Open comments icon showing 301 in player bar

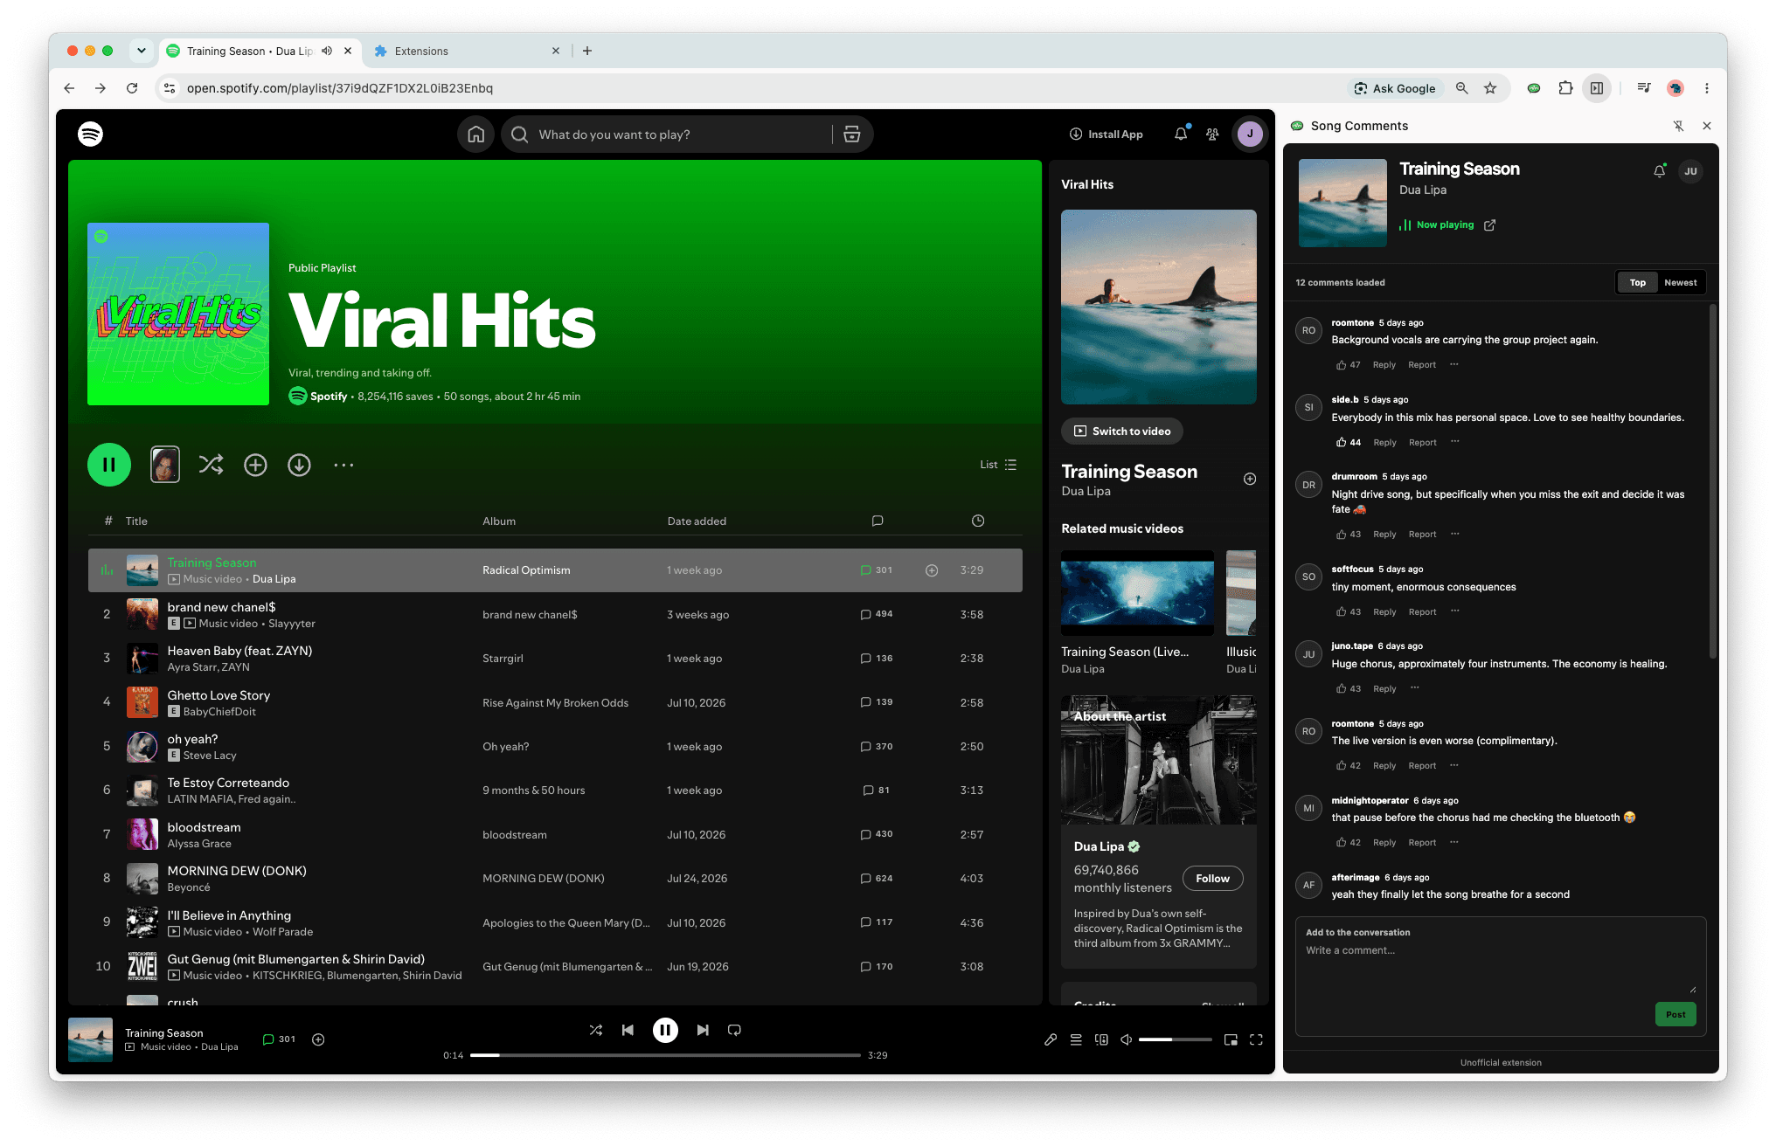pyautogui.click(x=279, y=1039)
